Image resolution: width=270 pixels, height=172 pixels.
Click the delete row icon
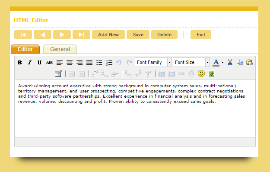pos(114,74)
